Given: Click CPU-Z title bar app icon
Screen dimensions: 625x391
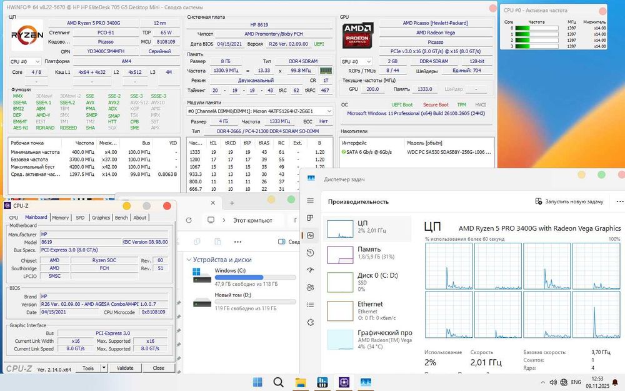Looking at the screenshot, I should [x=7, y=205].
